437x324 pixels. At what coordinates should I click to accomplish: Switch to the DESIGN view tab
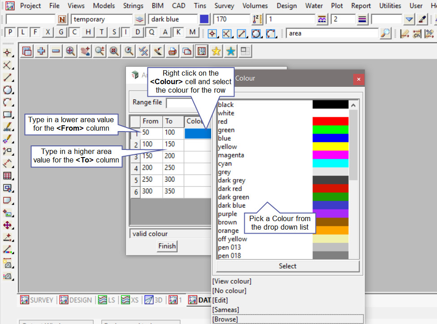(x=76, y=300)
